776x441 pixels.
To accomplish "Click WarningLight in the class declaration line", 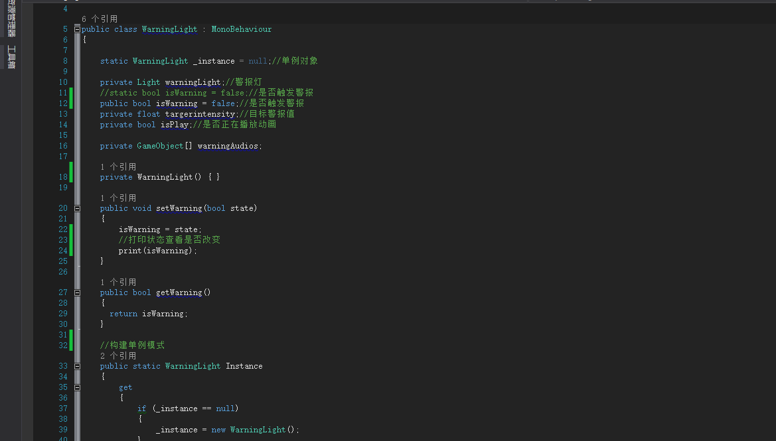I will [x=169, y=29].
